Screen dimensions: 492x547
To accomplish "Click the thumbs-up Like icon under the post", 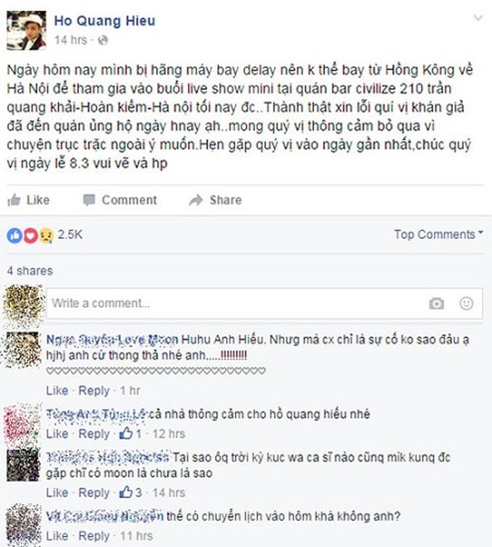I will (14, 200).
